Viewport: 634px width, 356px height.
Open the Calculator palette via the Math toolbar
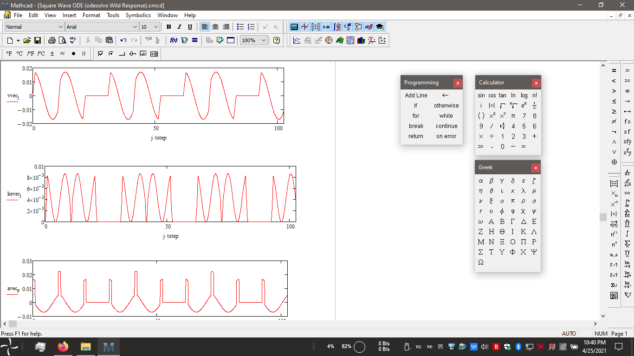295,26
